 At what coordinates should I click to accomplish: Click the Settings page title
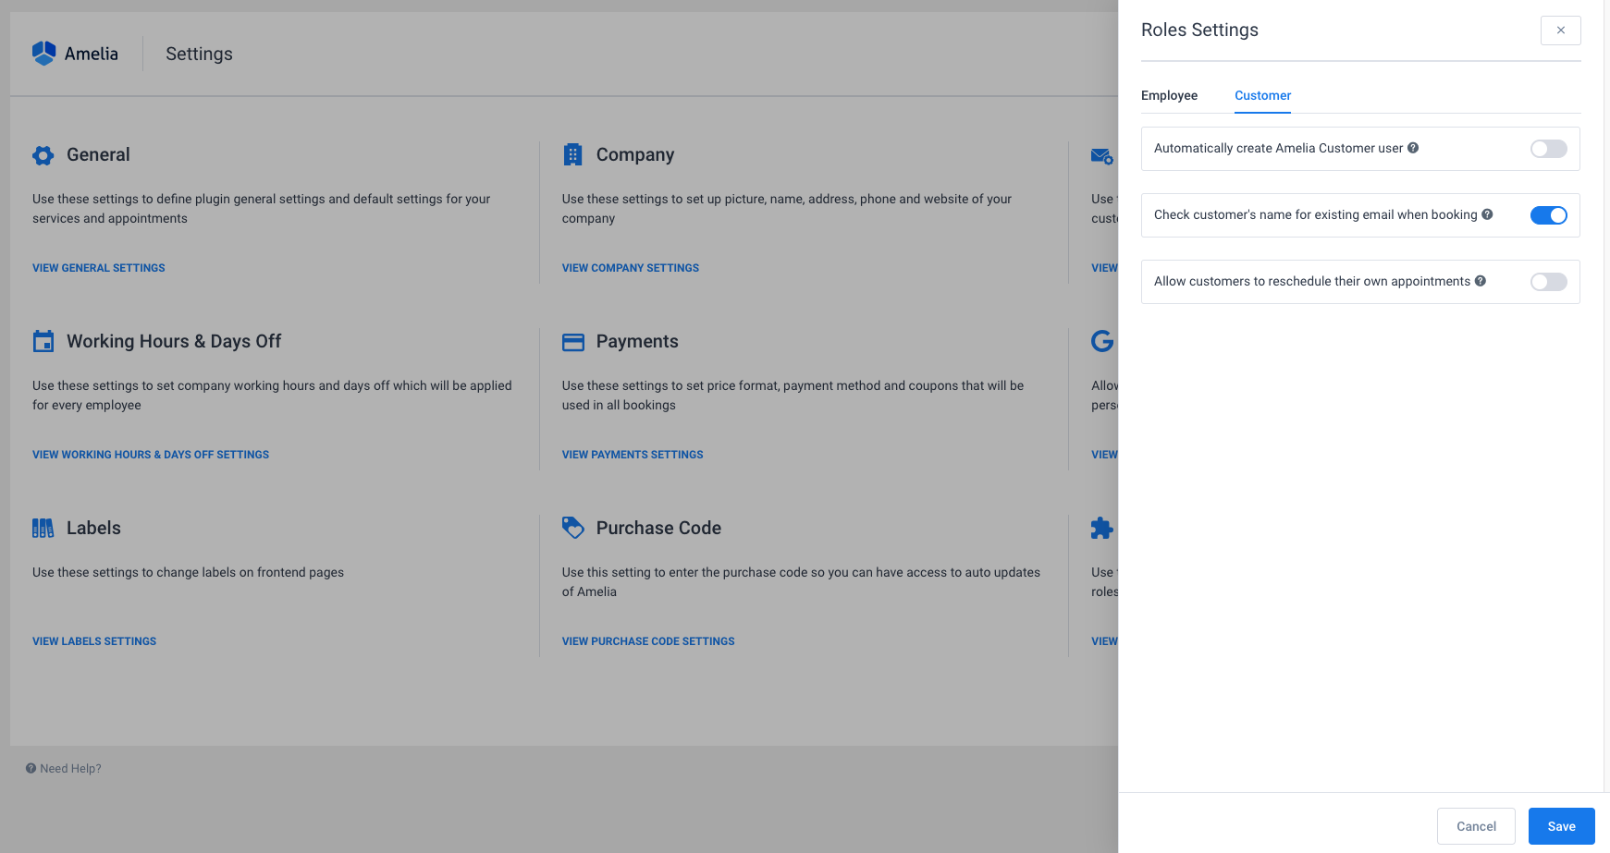199,54
